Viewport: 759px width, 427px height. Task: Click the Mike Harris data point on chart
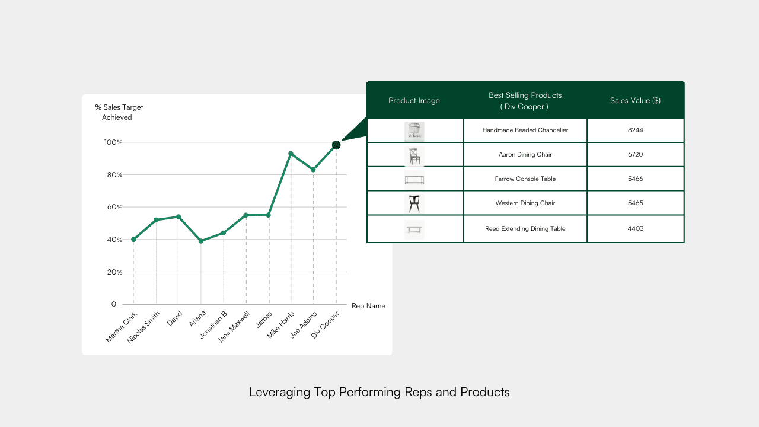291,153
